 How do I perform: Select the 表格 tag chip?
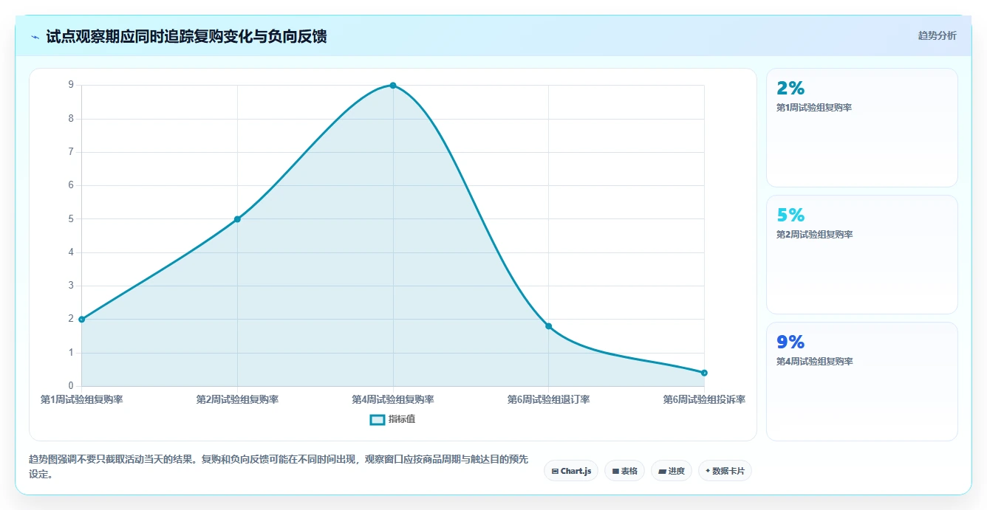point(624,471)
